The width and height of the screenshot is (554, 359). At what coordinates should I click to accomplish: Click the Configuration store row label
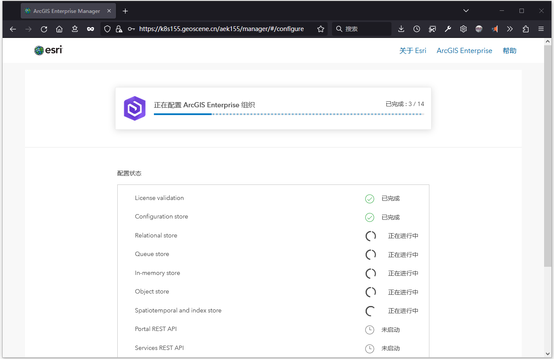click(162, 216)
